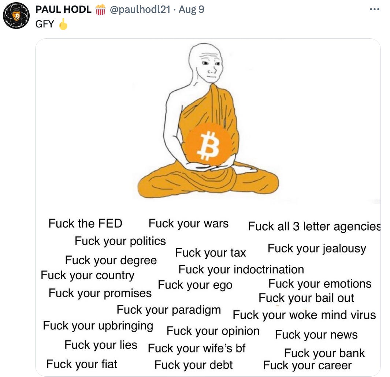Click the 'Fuck your paradigm' text
Image resolution: width=390 pixels, height=377 pixels.
point(169,310)
